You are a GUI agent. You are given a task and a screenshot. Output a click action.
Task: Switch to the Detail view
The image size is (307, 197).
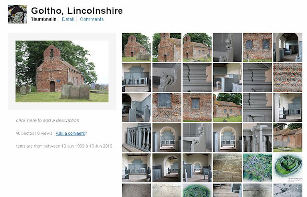[x=68, y=19]
